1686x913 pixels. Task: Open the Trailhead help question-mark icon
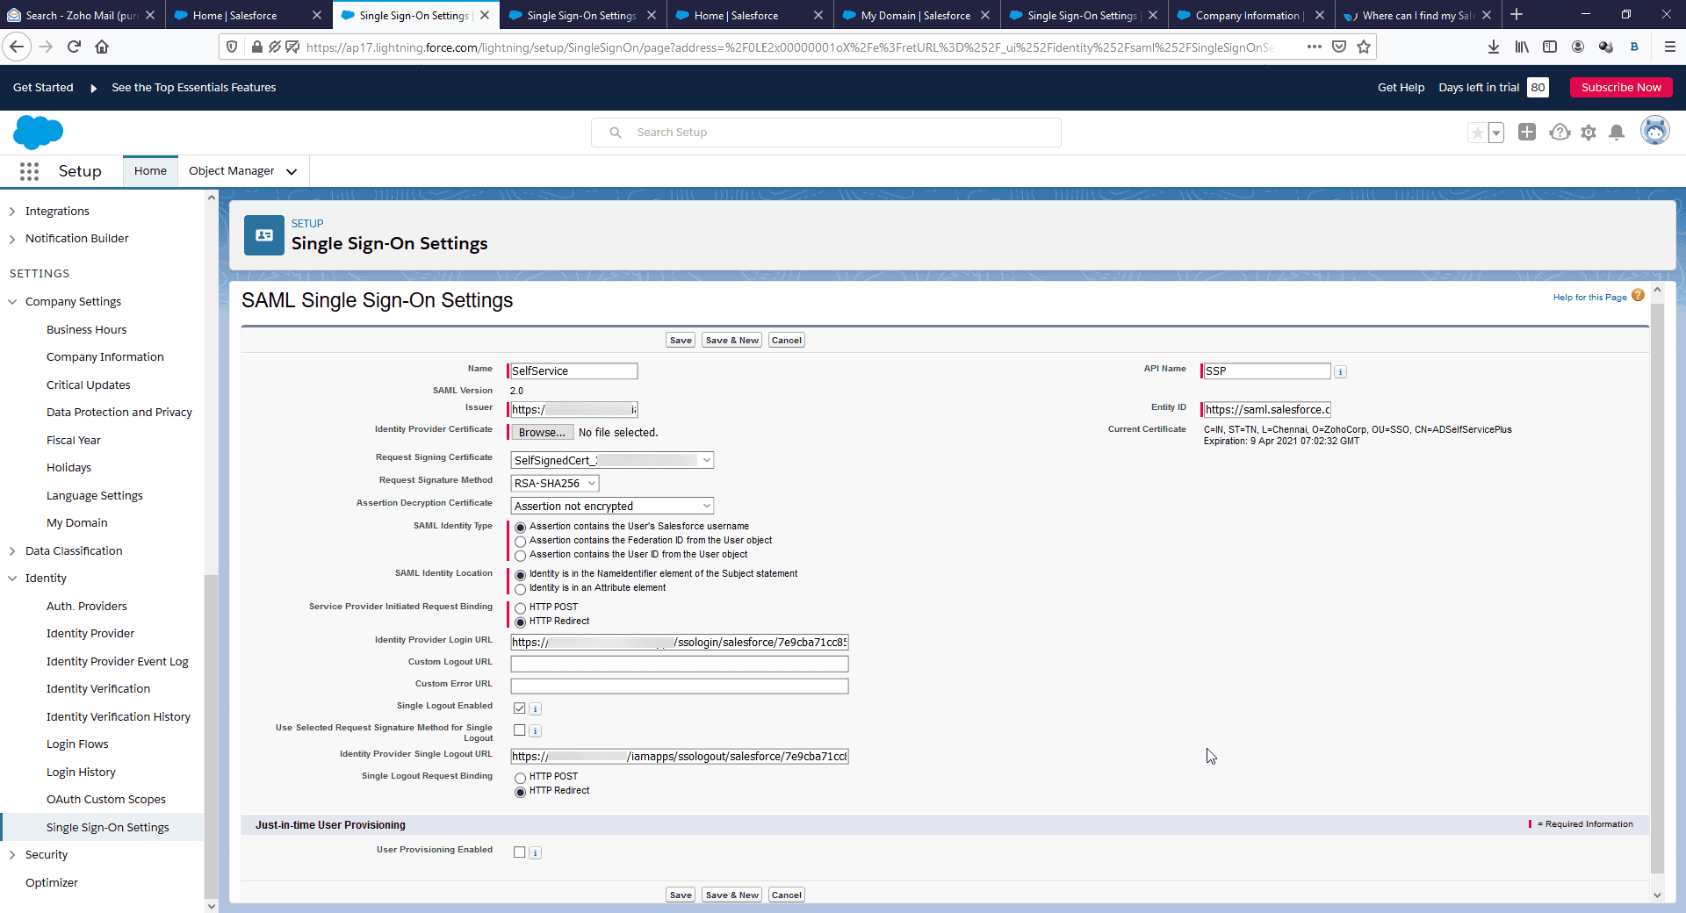point(1560,132)
